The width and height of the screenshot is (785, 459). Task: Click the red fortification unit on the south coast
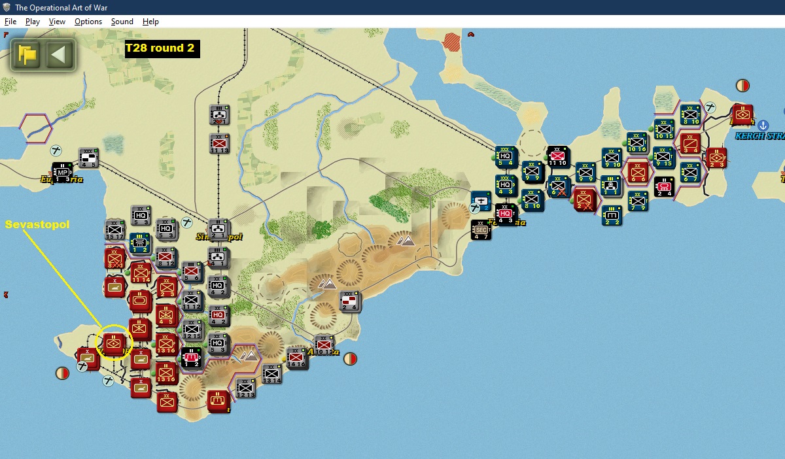tap(218, 400)
